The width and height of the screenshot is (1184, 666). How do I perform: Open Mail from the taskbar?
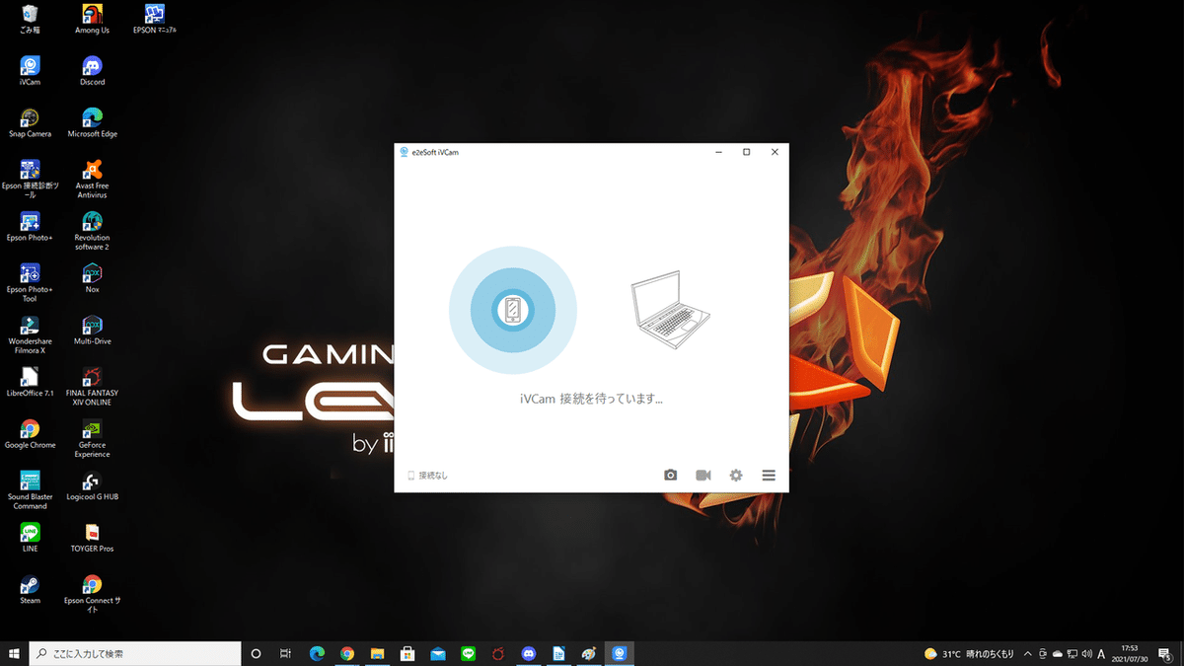point(438,653)
